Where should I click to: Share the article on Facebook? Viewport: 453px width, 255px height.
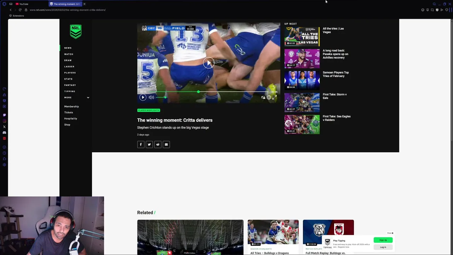[x=141, y=144]
